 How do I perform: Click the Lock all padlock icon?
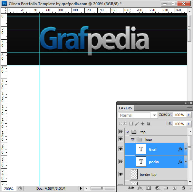coord(148,124)
